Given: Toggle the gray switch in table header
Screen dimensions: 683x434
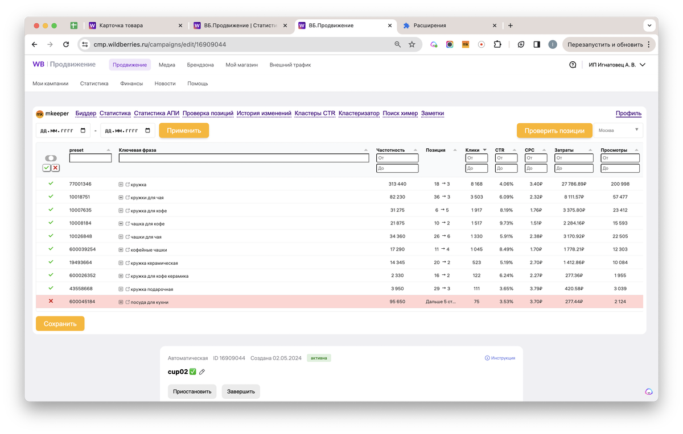Looking at the screenshot, I should [51, 158].
